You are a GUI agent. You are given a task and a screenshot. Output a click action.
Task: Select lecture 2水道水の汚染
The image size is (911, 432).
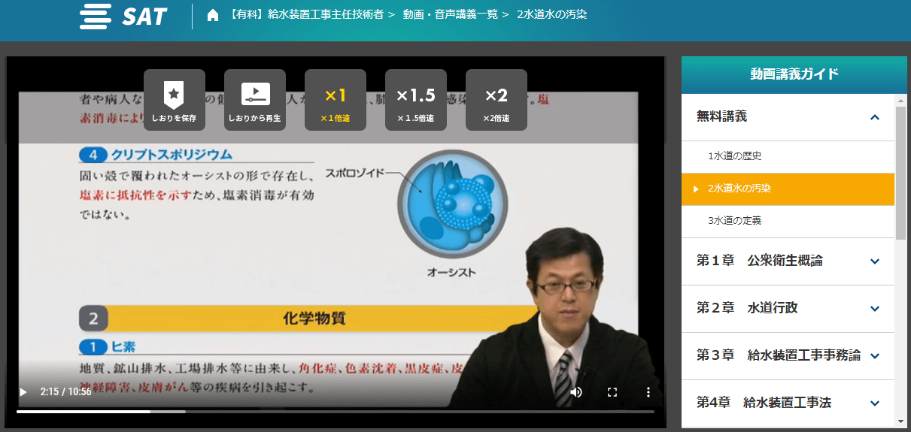788,189
